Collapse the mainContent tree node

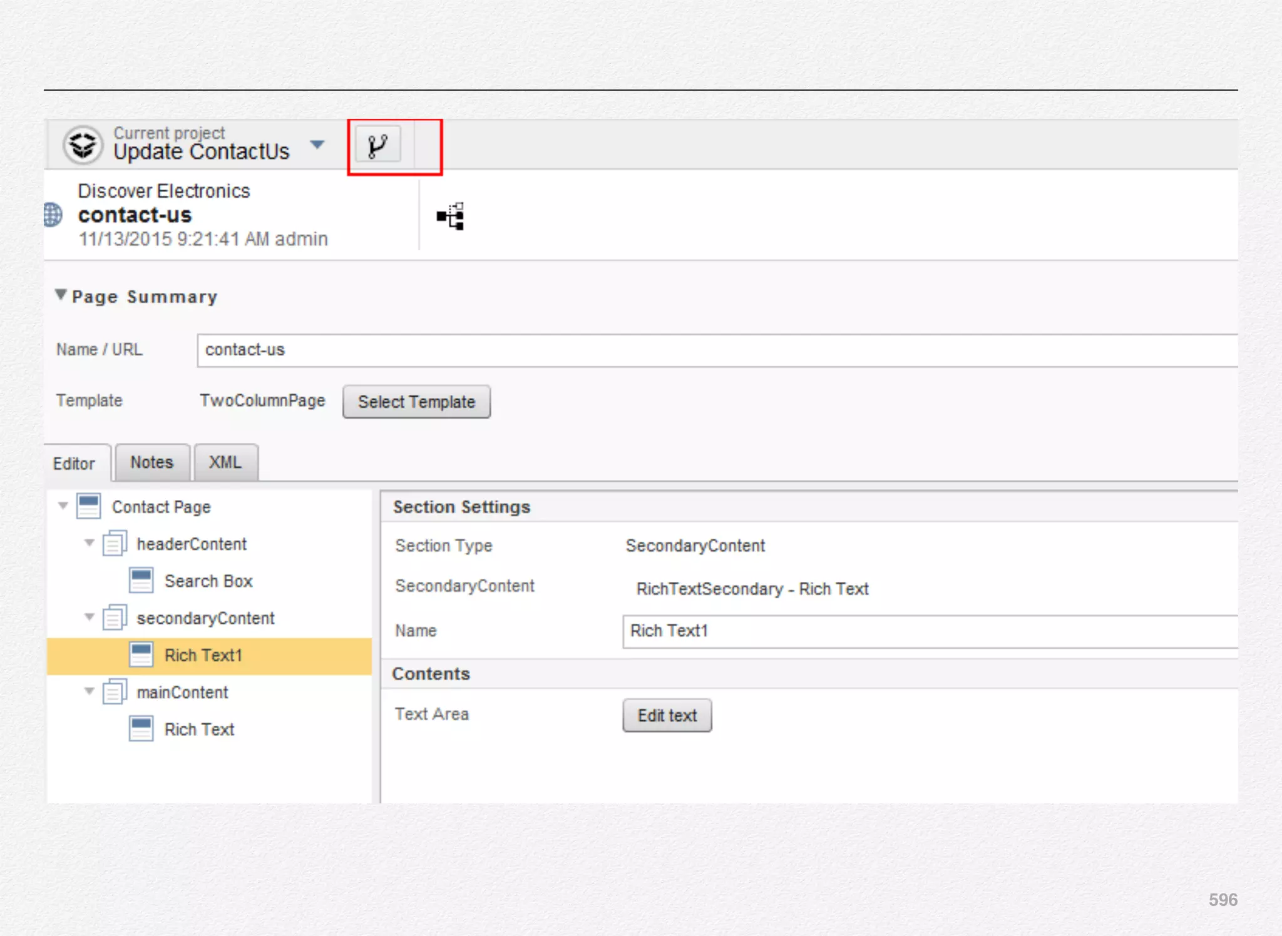(x=90, y=691)
